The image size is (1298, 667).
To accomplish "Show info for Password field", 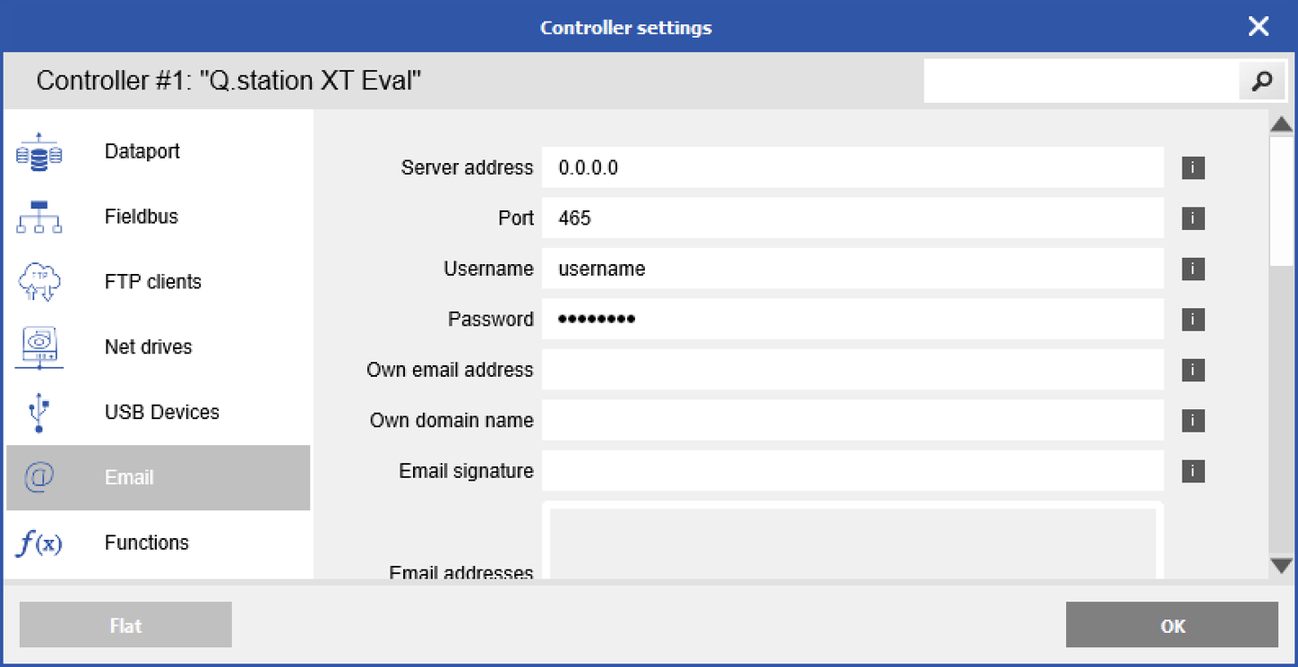I will [1192, 319].
